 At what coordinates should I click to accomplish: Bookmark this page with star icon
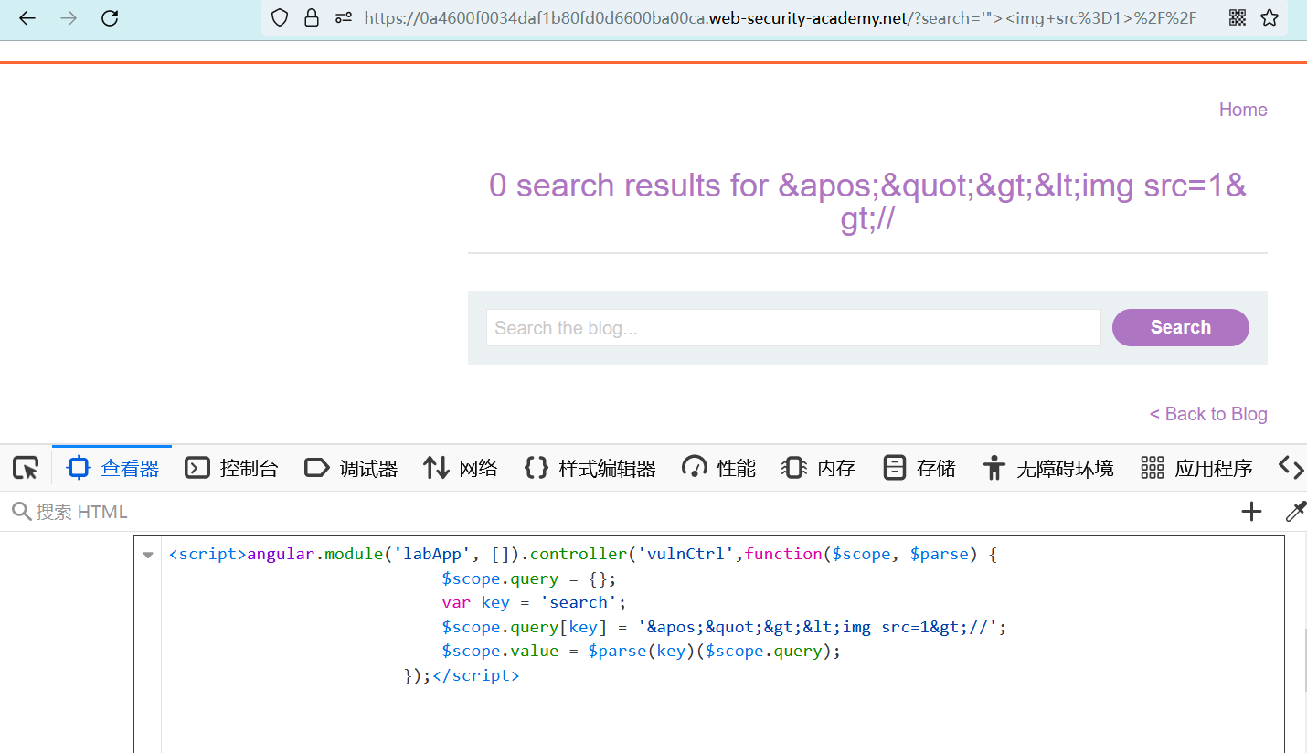[x=1270, y=17]
